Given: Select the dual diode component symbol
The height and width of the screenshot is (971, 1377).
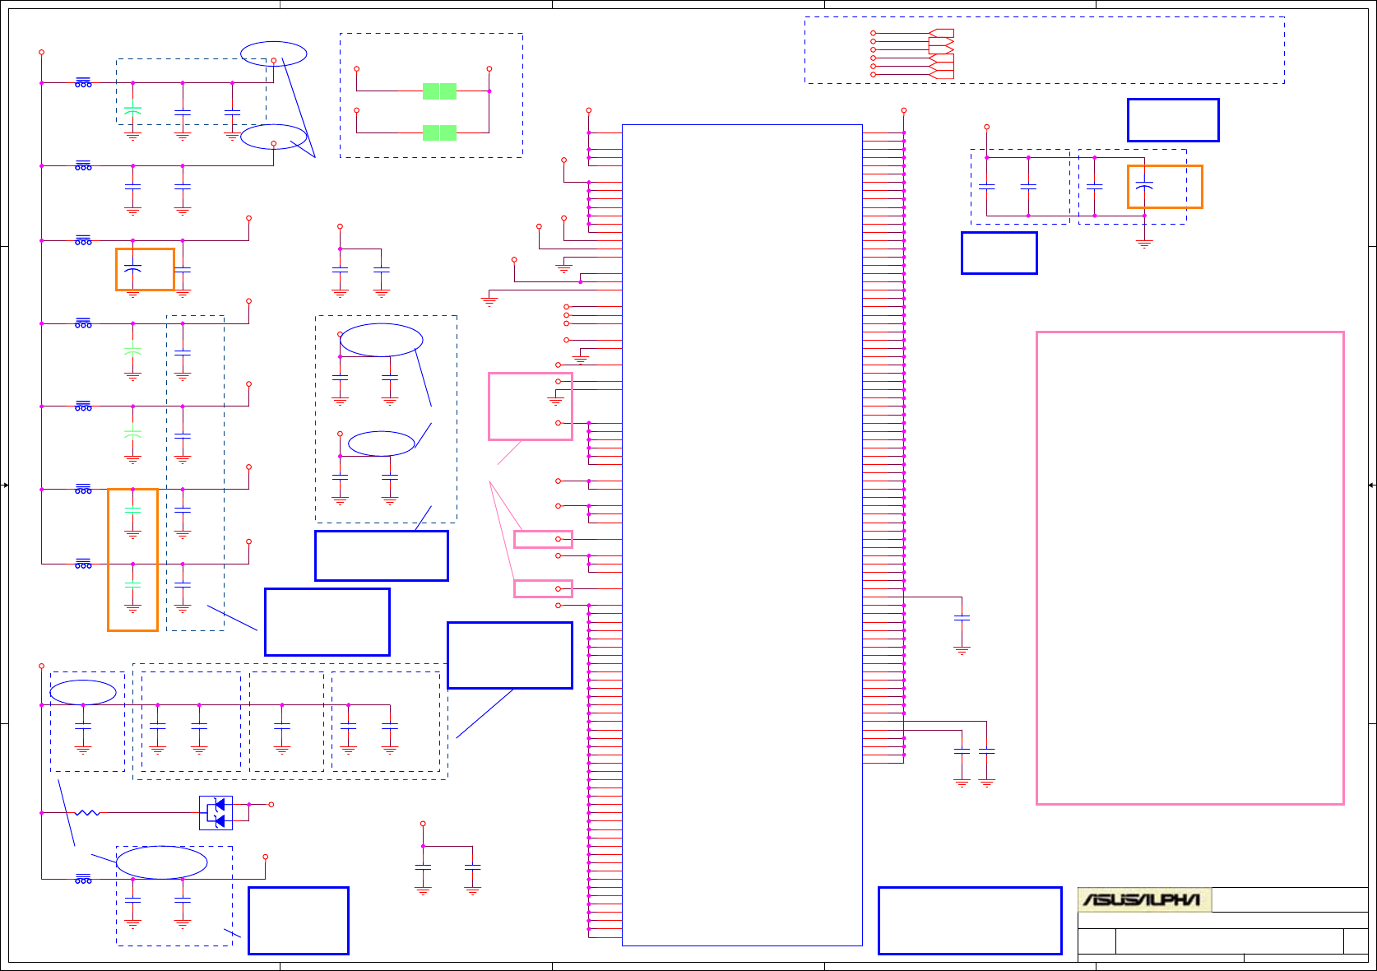Looking at the screenshot, I should (216, 813).
